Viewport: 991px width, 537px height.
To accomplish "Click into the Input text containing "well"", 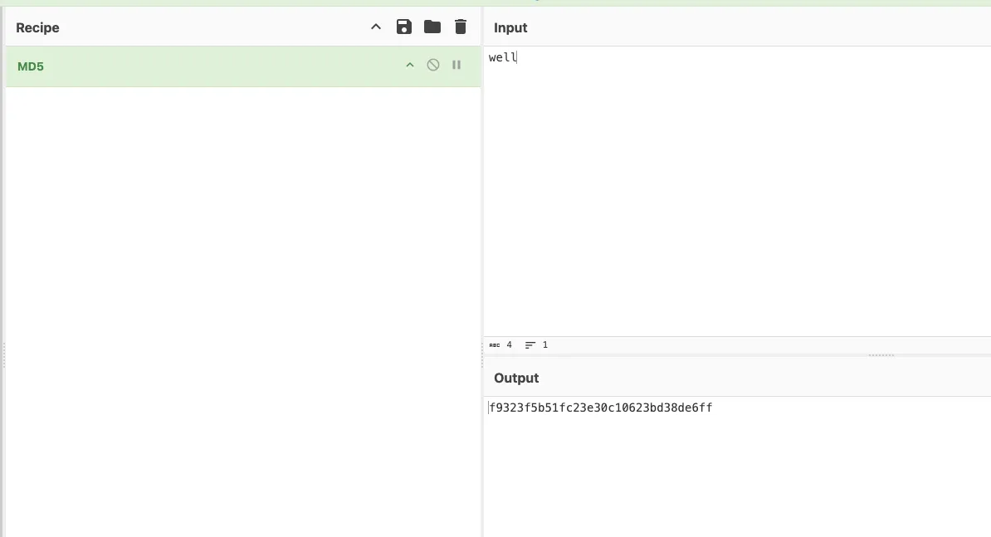I will click(x=503, y=57).
